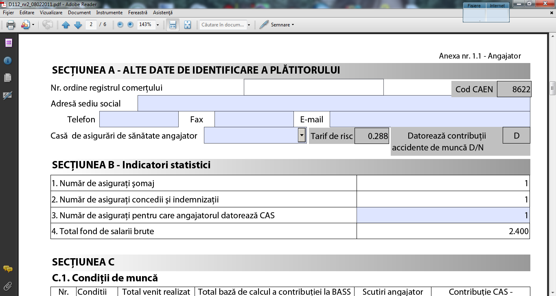Open the Editare menu
This screenshot has width=556, height=296.
pos(27,13)
